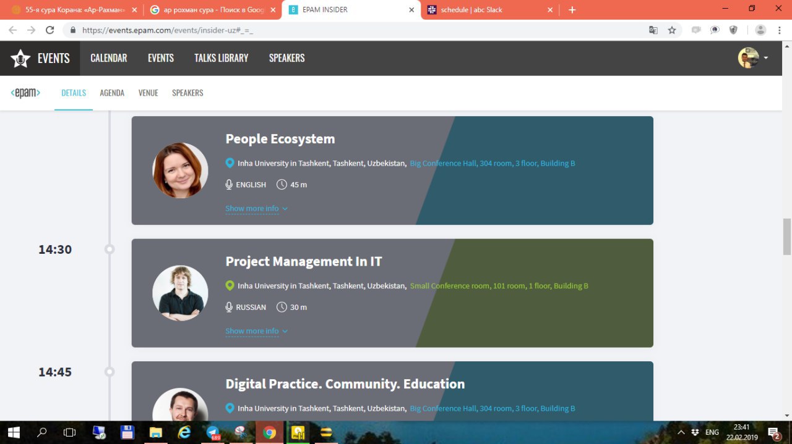
Task: Click the Dropbox icon in system tray
Action: (x=695, y=432)
